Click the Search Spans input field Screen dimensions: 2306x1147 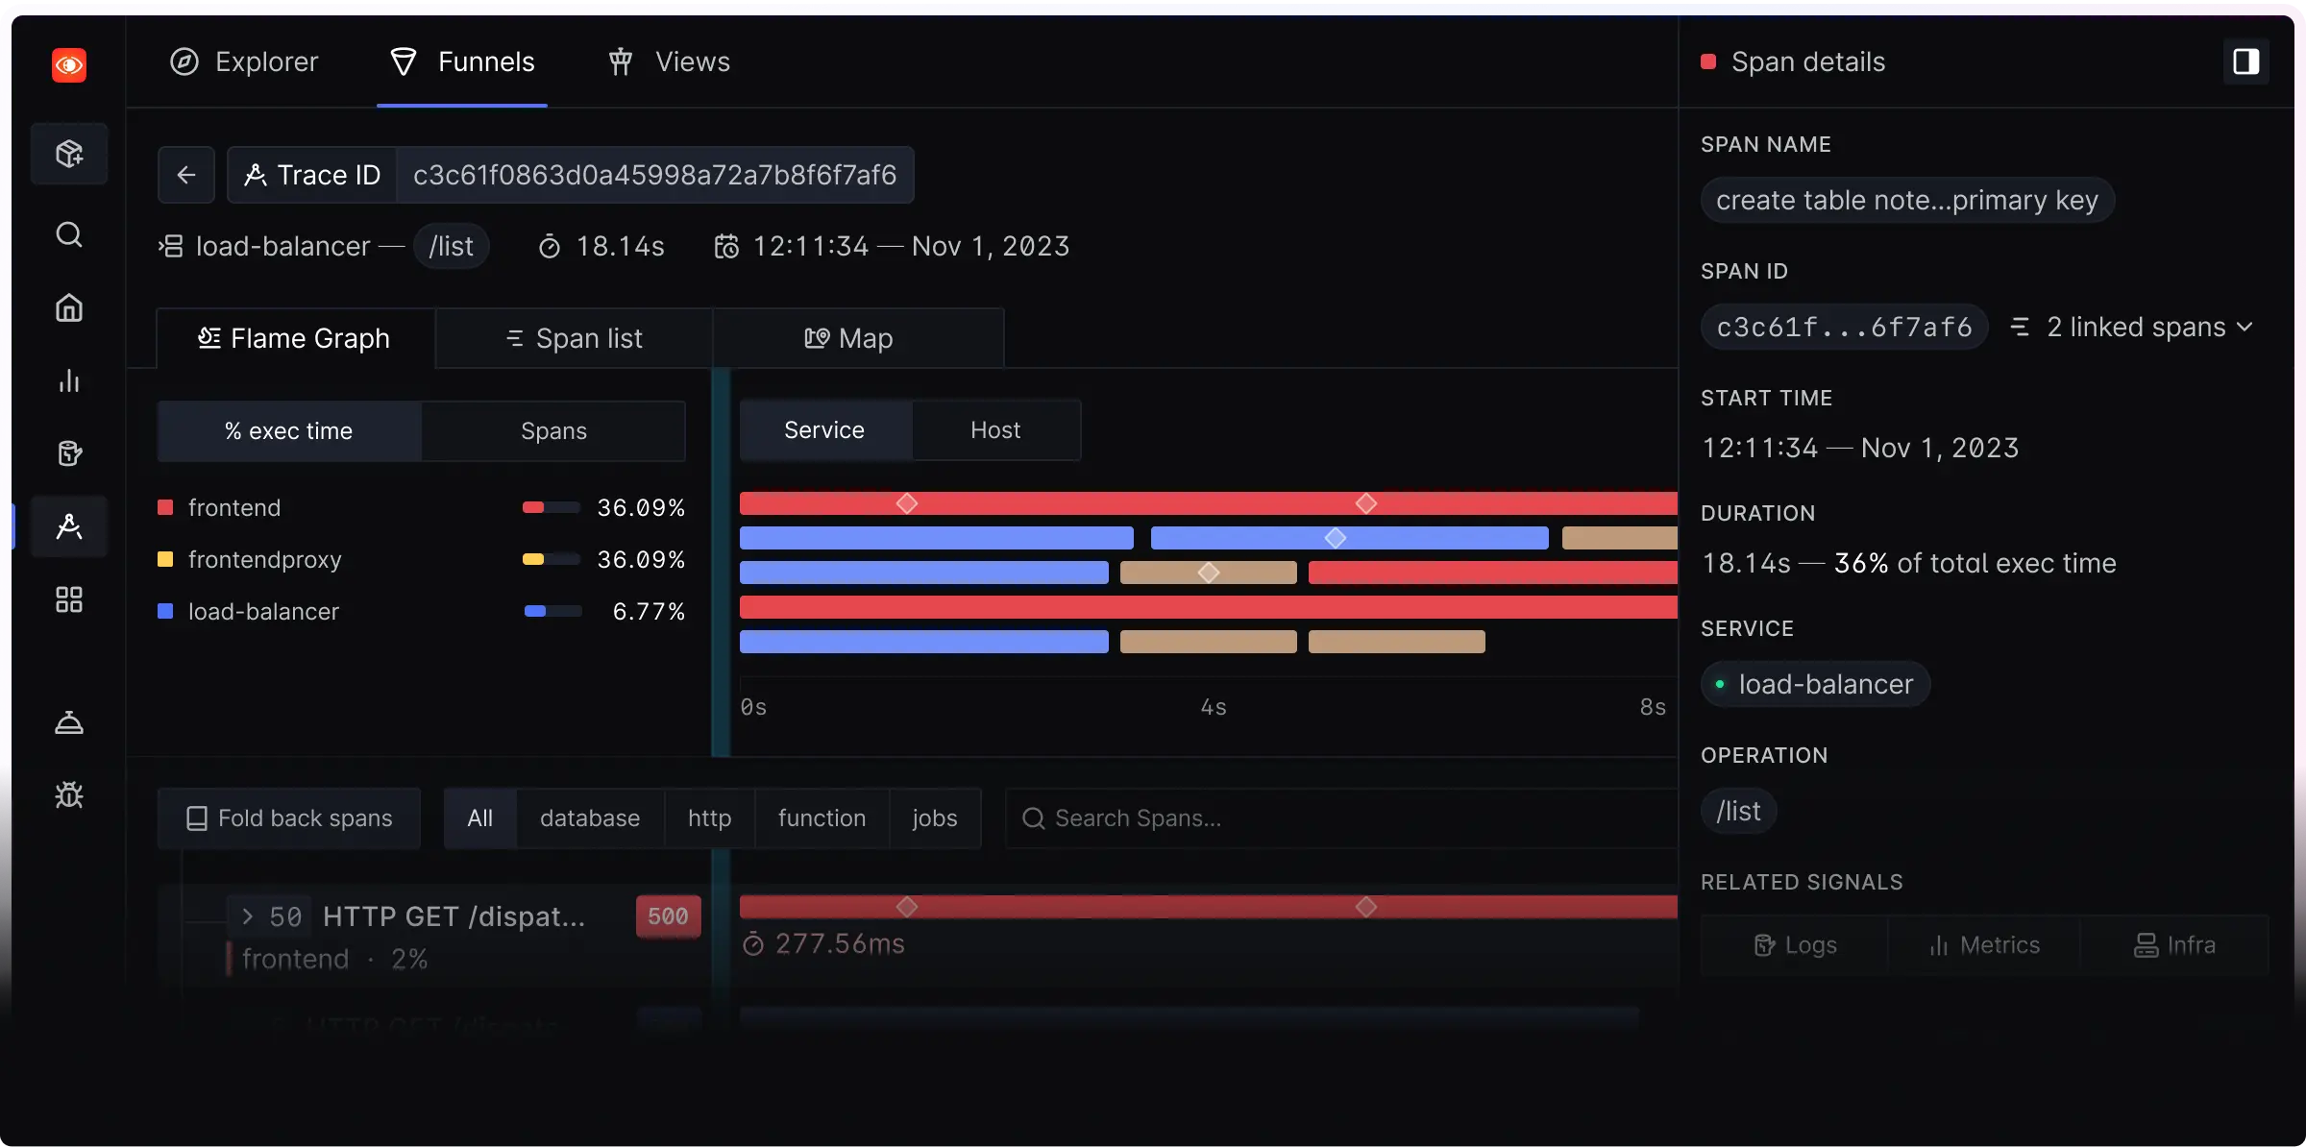pyautogui.click(x=1345, y=818)
